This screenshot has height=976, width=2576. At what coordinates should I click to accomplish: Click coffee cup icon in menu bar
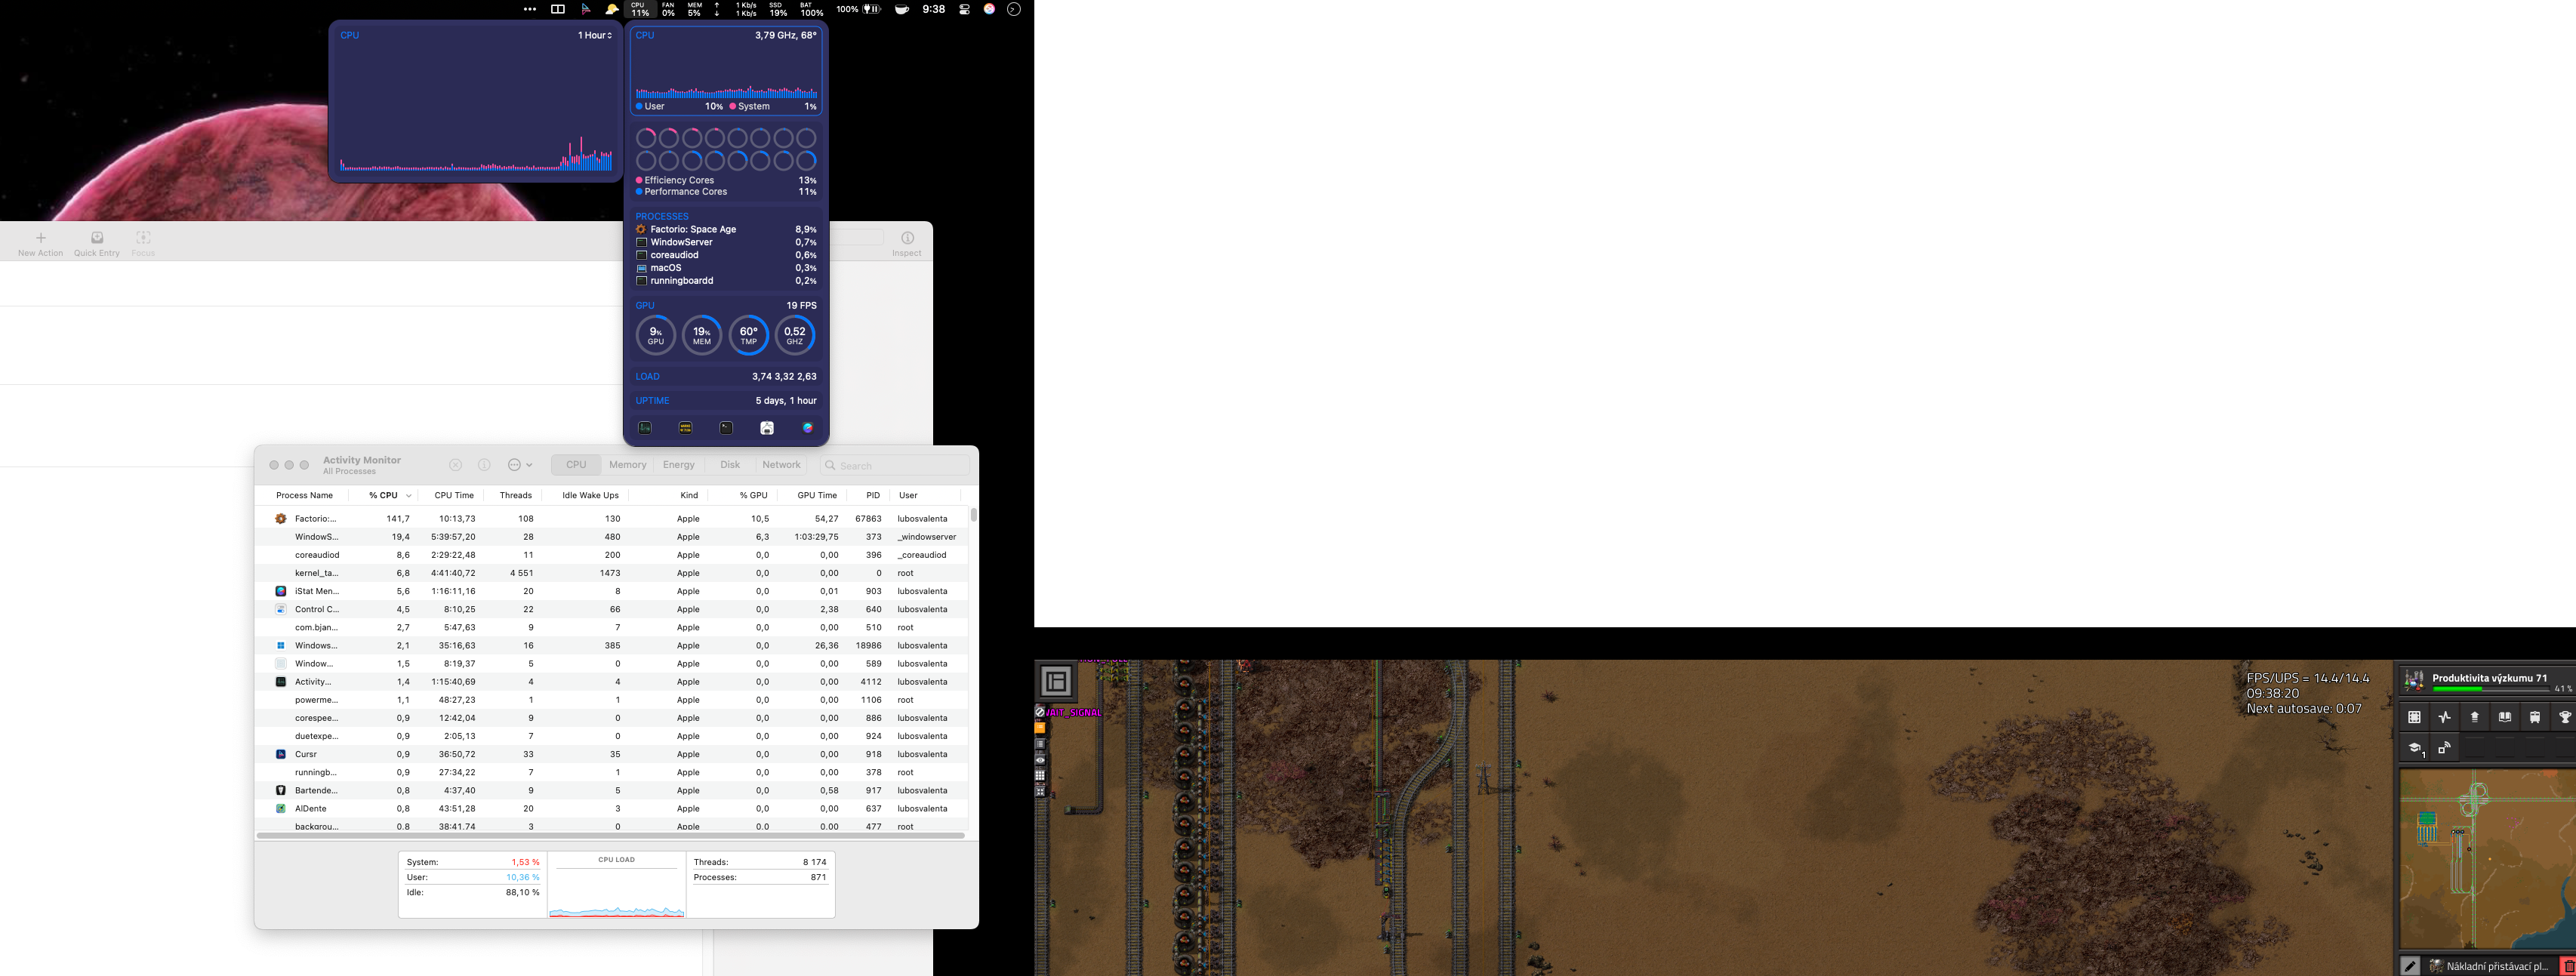pyautogui.click(x=902, y=9)
